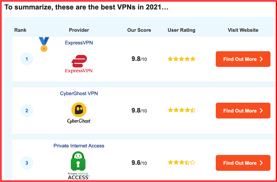The image size is (277, 182).
Task: Click Find Out More for CyberGhost VPN
Action: click(243, 111)
